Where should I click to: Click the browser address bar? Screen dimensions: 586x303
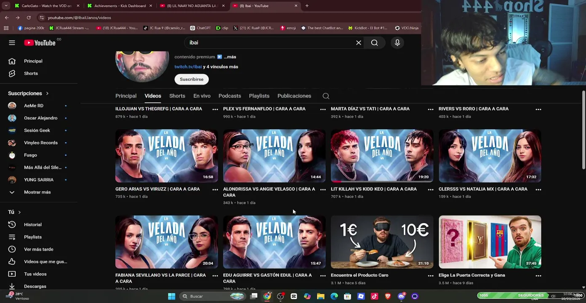point(227,18)
